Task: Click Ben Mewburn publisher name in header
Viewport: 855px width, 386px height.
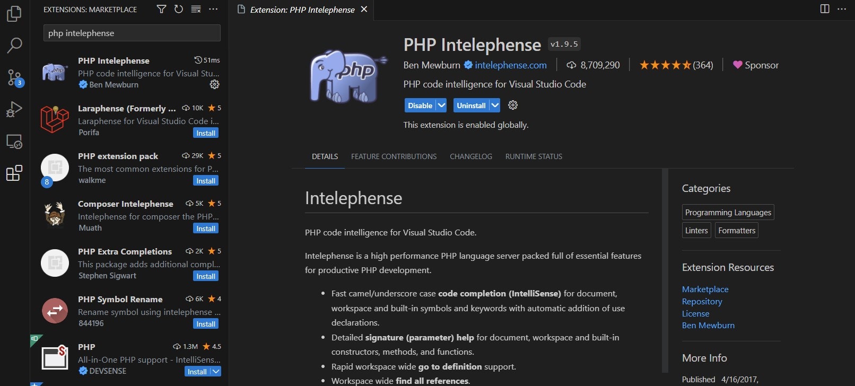Action: tap(432, 65)
